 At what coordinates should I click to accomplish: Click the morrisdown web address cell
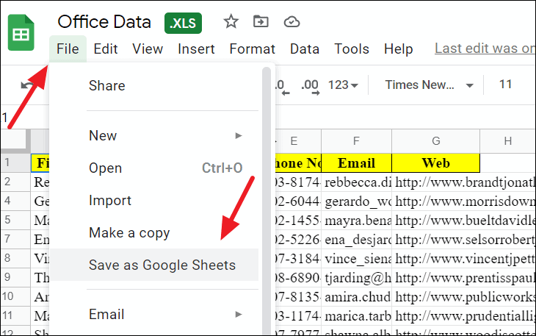(x=464, y=201)
